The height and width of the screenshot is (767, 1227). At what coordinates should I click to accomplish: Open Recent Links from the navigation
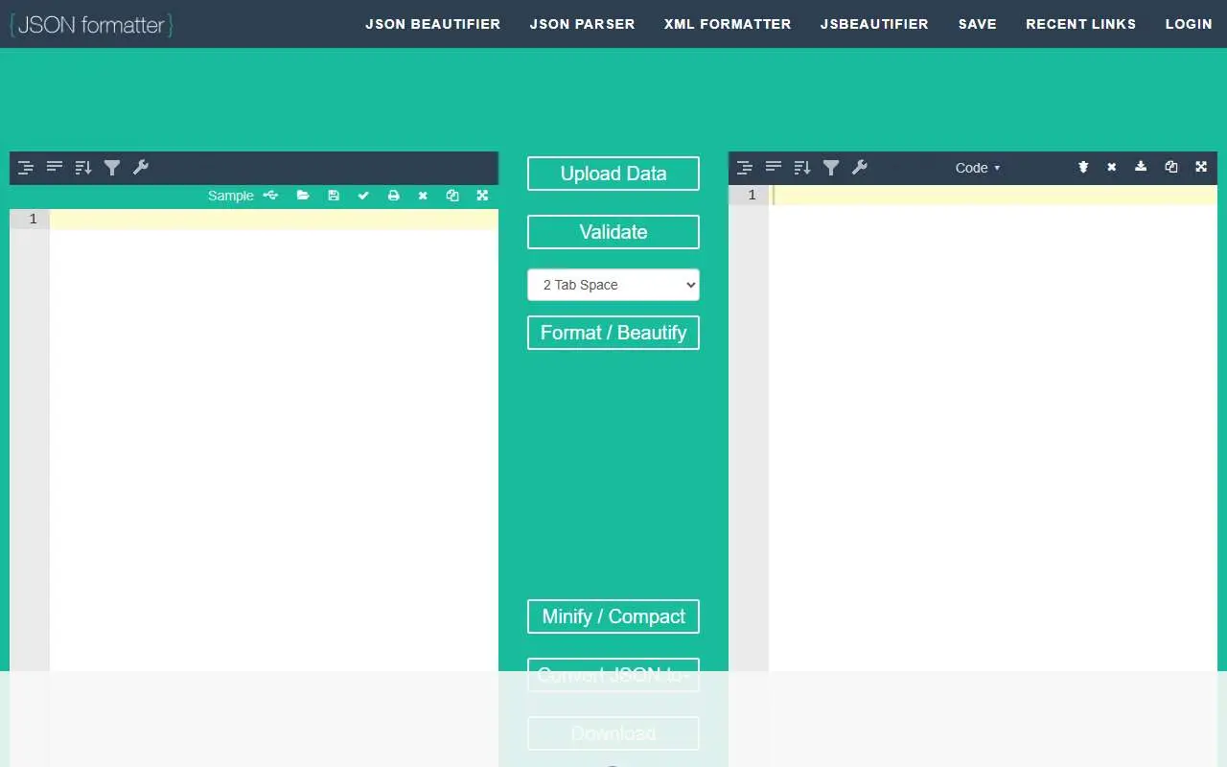point(1081,24)
